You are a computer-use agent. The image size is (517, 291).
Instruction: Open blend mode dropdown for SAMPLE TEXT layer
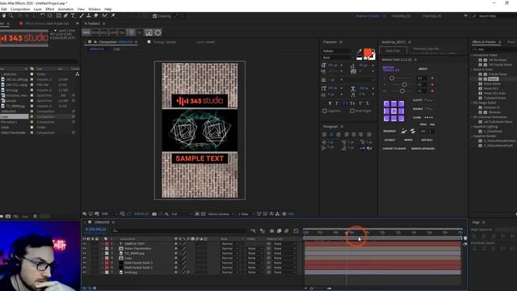point(229,244)
